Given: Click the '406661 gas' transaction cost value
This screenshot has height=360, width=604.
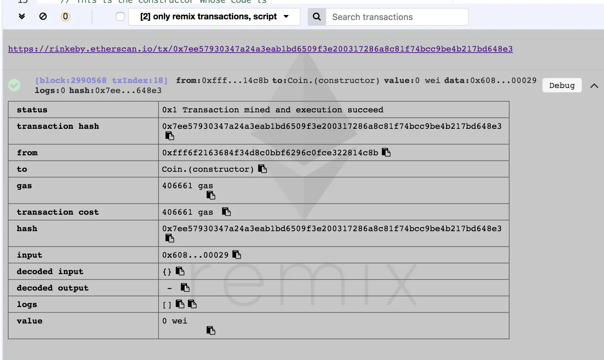Looking at the screenshot, I should (187, 212).
